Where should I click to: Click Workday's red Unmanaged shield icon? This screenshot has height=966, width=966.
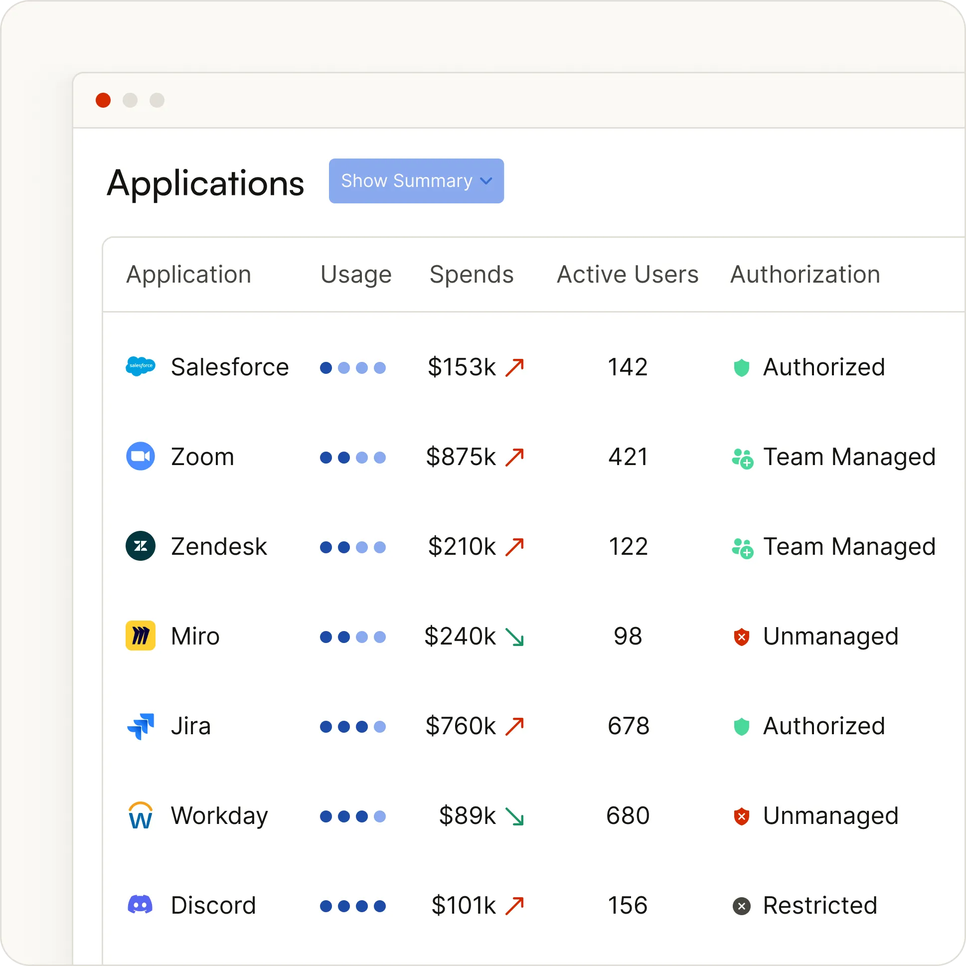[742, 816]
